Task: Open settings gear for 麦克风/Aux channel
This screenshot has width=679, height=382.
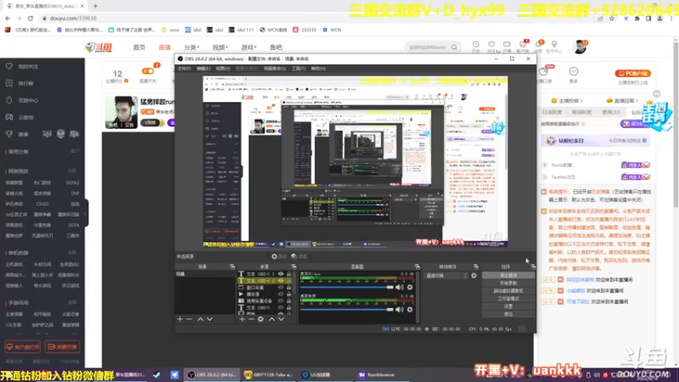Action: 410,287
